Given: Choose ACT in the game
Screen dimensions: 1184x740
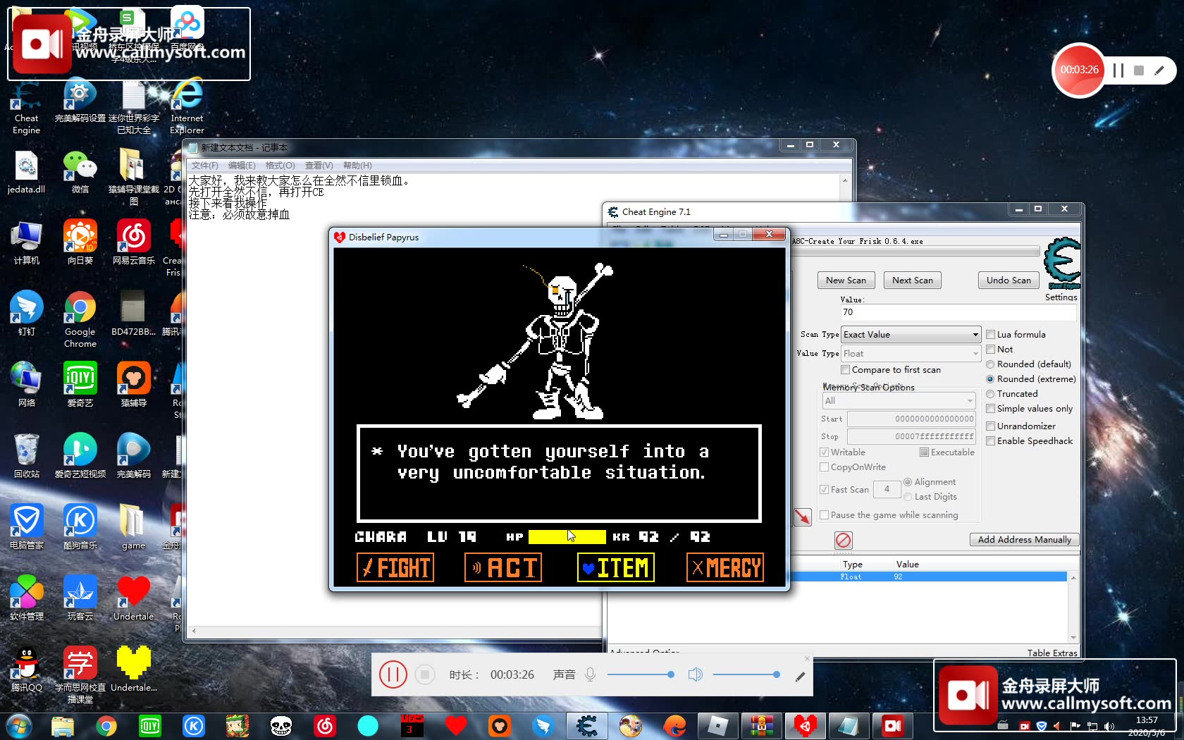Looking at the screenshot, I should tap(503, 567).
